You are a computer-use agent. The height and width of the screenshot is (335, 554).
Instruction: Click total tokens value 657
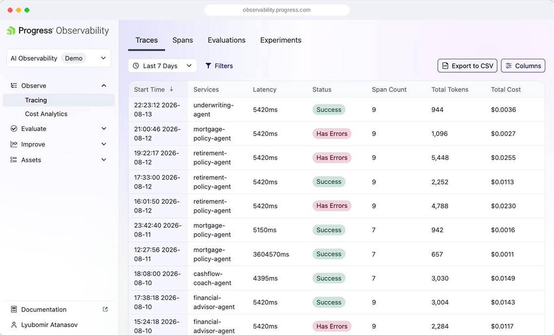437,254
